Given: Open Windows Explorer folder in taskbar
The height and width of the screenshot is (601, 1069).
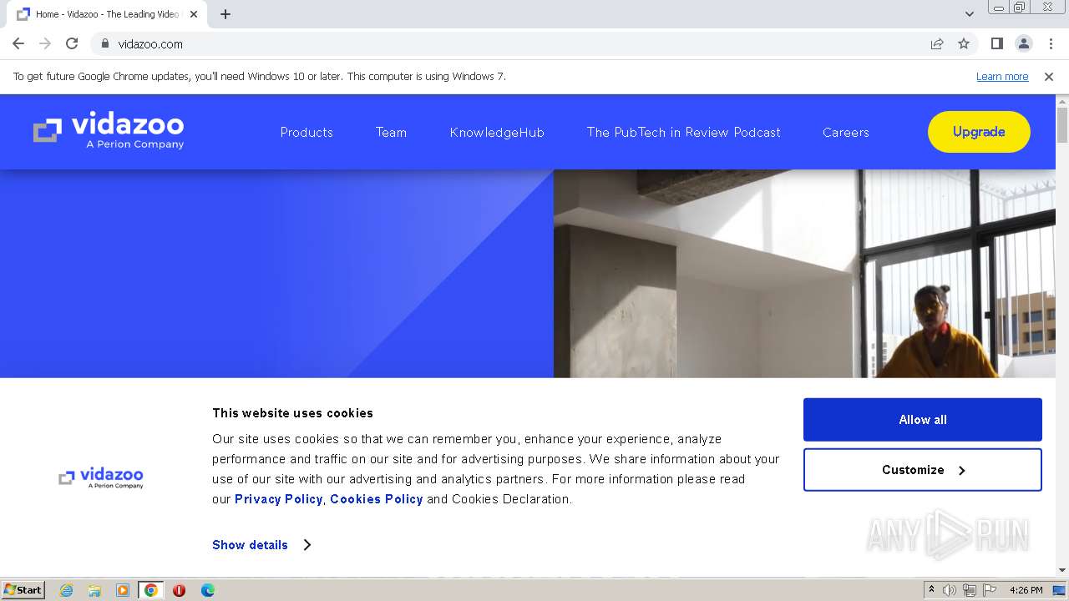Looking at the screenshot, I should [x=94, y=590].
